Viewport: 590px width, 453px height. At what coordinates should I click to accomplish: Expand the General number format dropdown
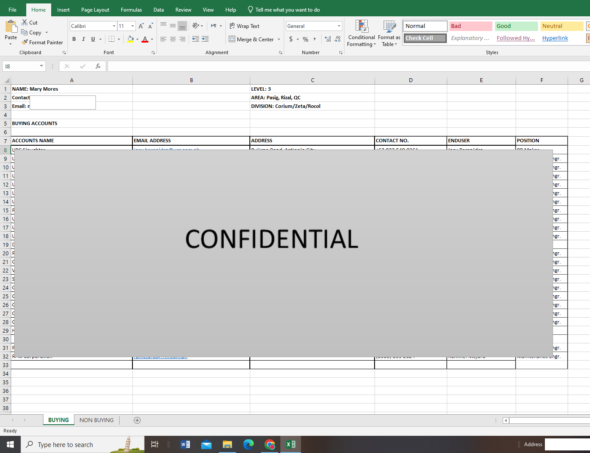pyautogui.click(x=339, y=26)
